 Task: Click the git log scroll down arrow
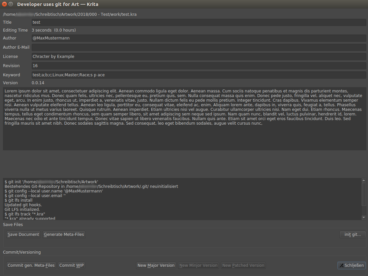pos(364,217)
